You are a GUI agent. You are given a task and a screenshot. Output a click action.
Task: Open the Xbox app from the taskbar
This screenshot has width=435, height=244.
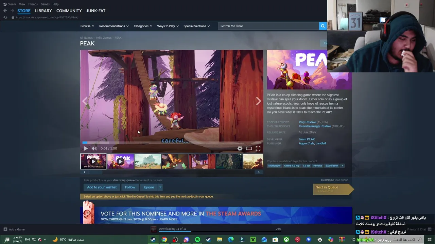[x=286, y=240]
